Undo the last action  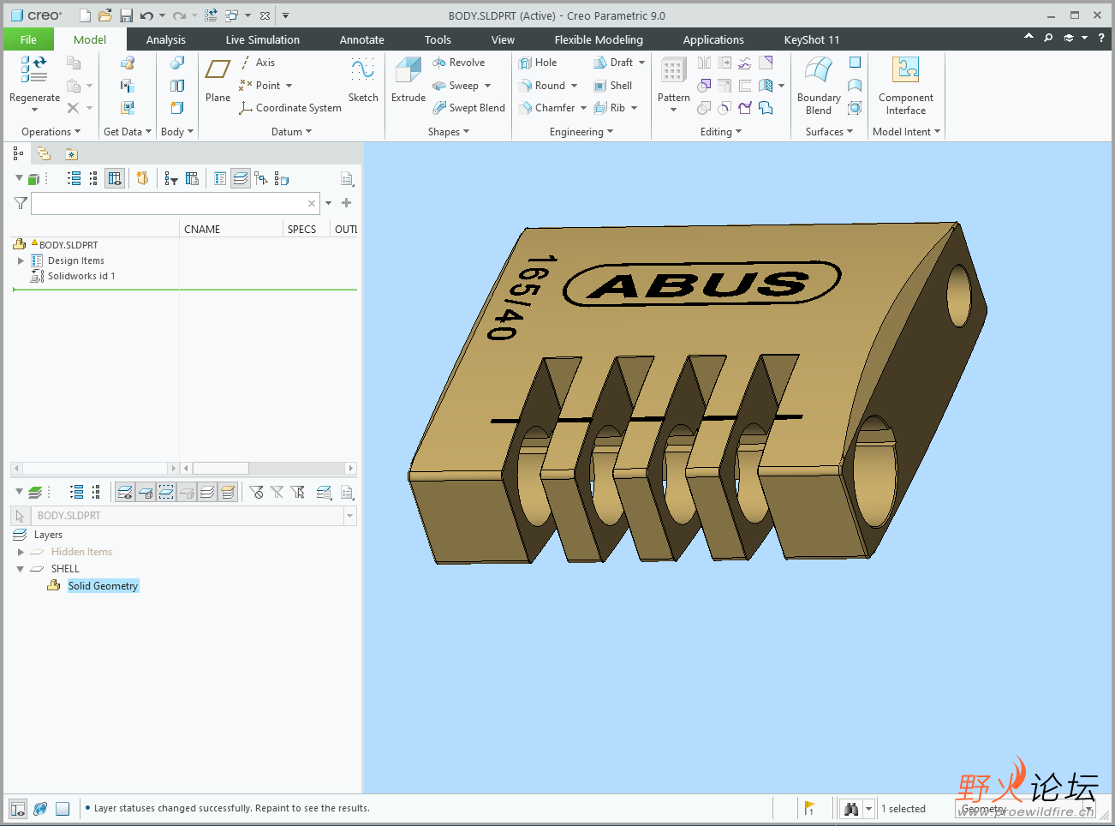click(147, 15)
